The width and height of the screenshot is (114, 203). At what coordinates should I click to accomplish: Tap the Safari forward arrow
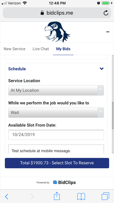click(x=32, y=197)
